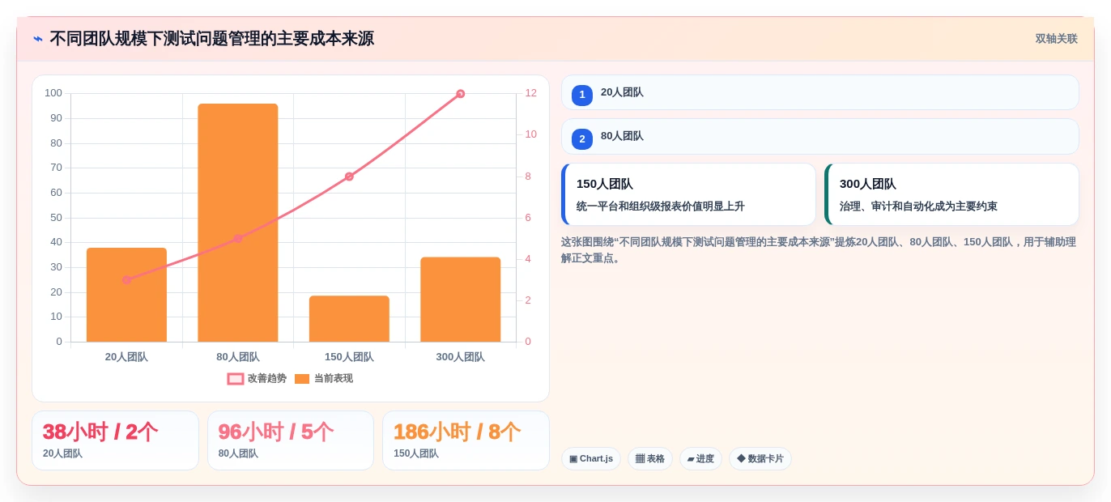Viewport: 1111px width, 502px height.
Task: Click the trend line point at 150人团队
Action: pyautogui.click(x=349, y=177)
